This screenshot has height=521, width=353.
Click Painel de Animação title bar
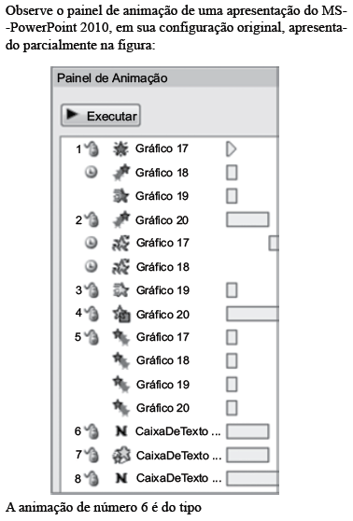coord(165,78)
